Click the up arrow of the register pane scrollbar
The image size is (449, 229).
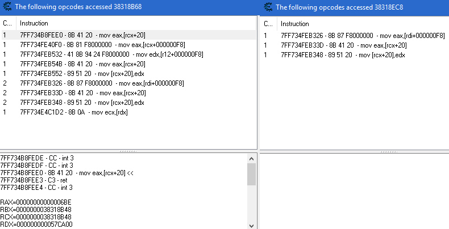(x=251, y=158)
